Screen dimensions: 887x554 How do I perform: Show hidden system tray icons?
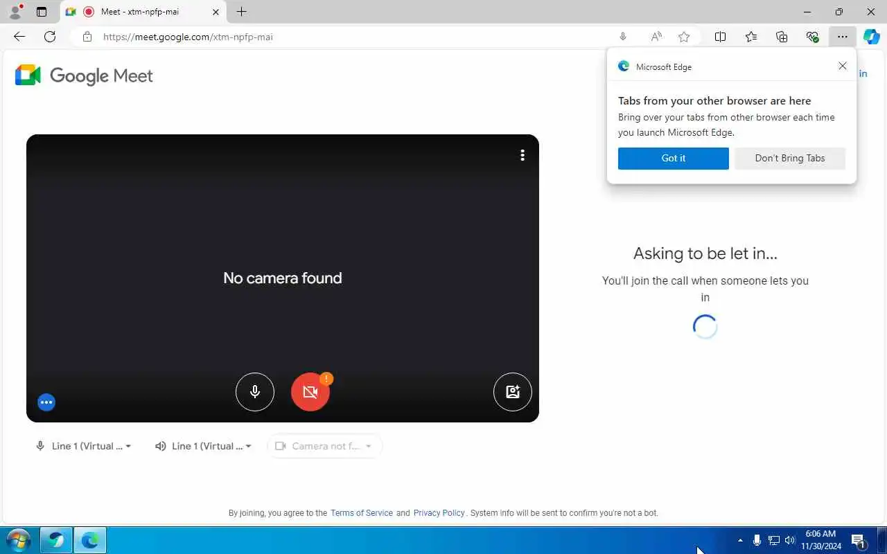[740, 540]
